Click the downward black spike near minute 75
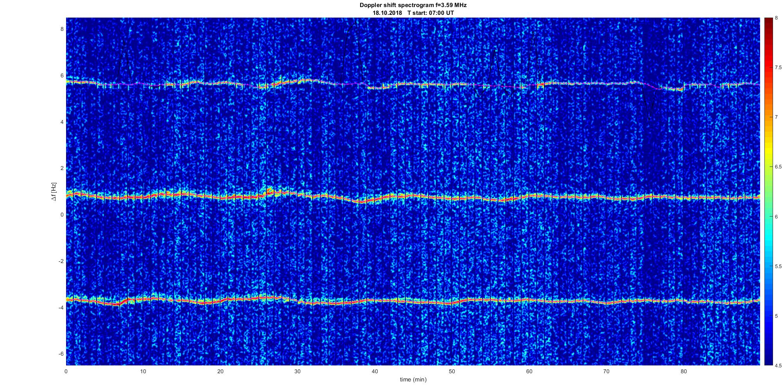 (x=649, y=118)
